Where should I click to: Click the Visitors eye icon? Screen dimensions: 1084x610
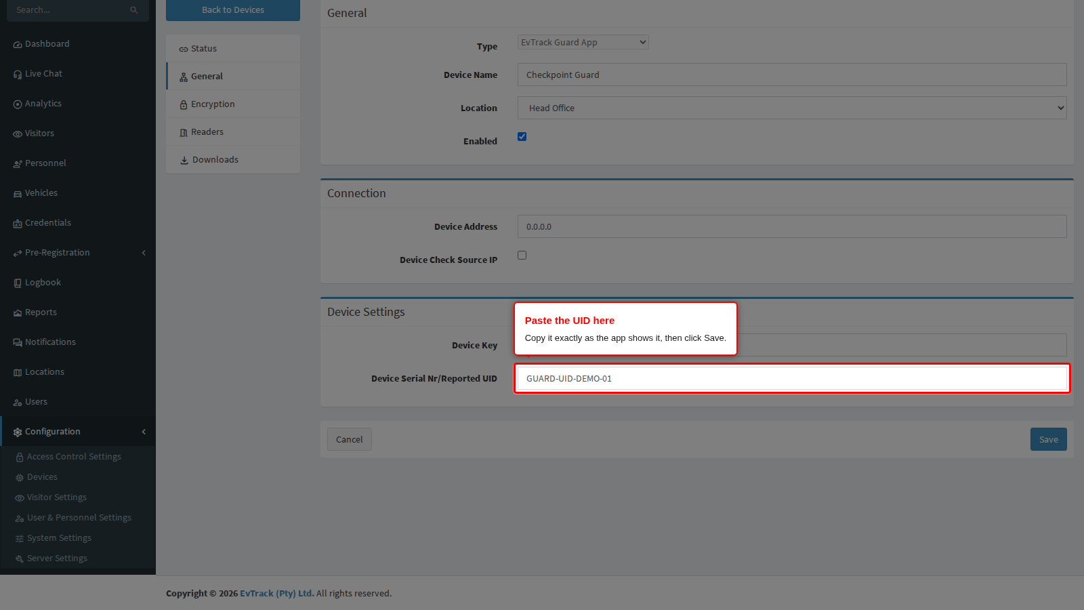tap(18, 134)
